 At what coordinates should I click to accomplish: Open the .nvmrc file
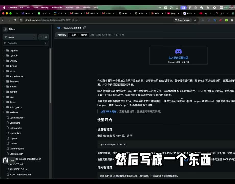[14, 143]
